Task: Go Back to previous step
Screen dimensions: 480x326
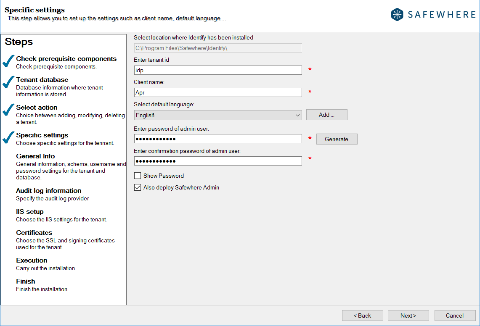Action: (363, 315)
